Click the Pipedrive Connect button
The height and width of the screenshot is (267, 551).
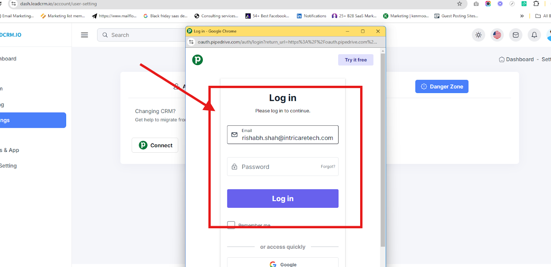coord(155,145)
